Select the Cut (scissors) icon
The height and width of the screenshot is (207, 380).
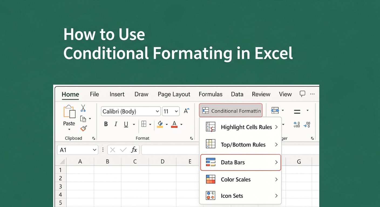(x=83, y=108)
